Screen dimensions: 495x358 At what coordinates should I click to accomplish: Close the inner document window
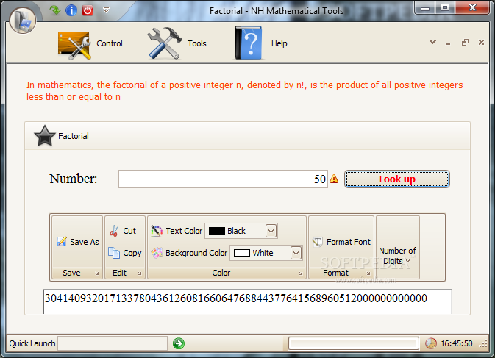pos(481,42)
